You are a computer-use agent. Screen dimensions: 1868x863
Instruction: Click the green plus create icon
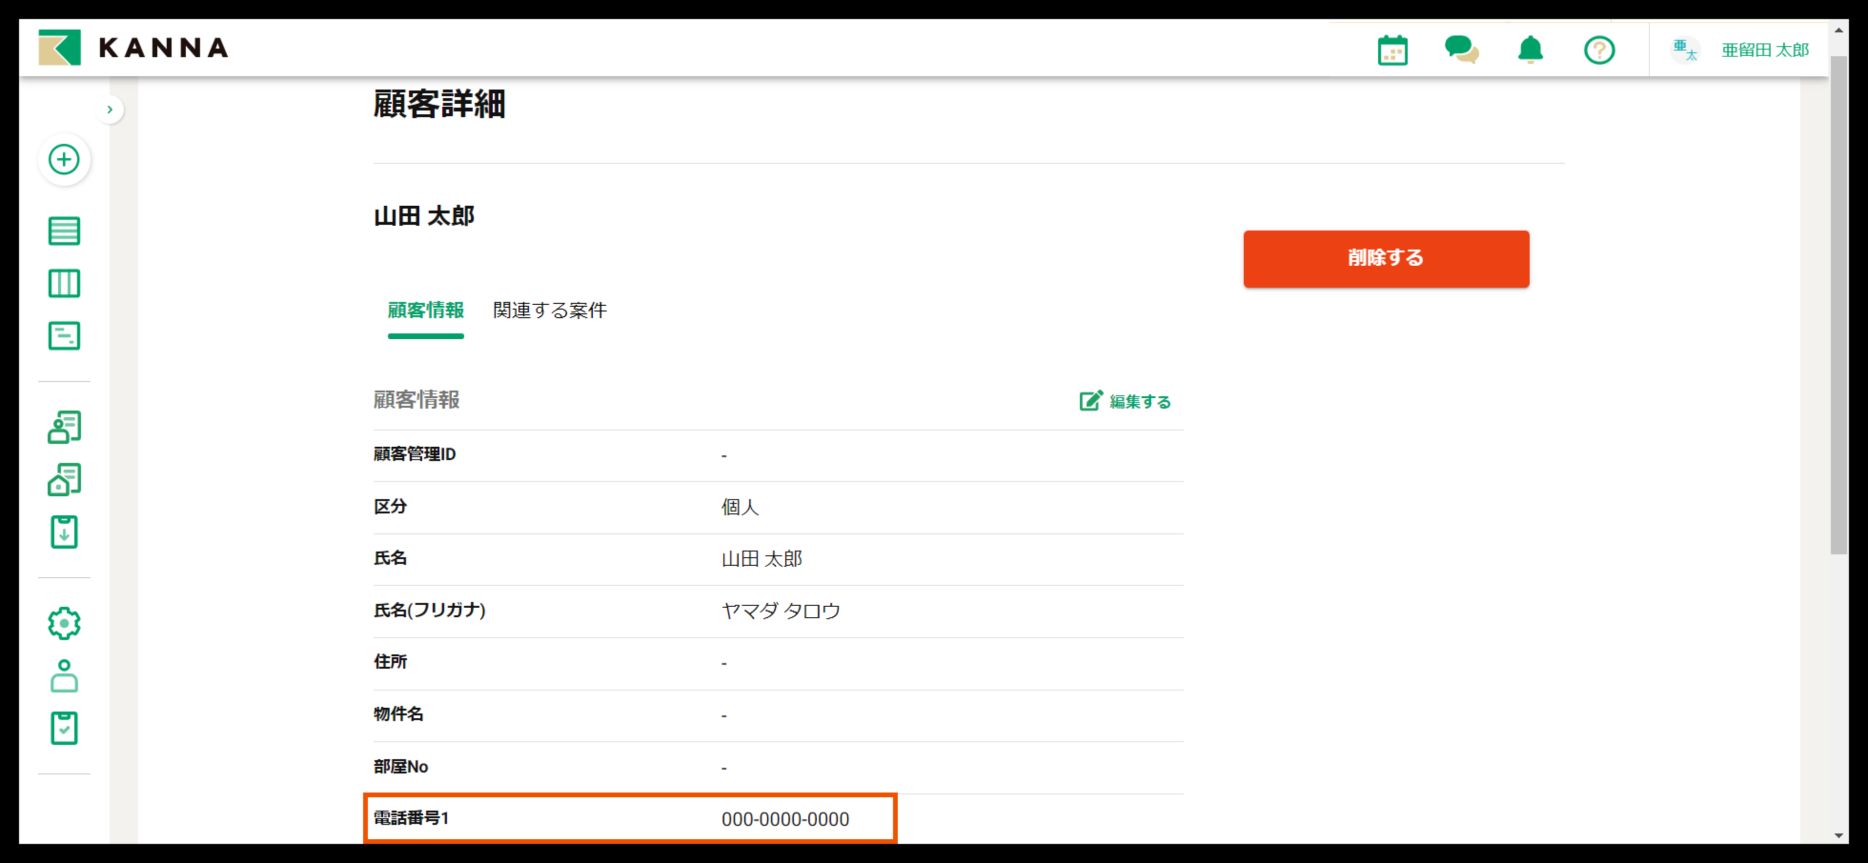click(64, 160)
